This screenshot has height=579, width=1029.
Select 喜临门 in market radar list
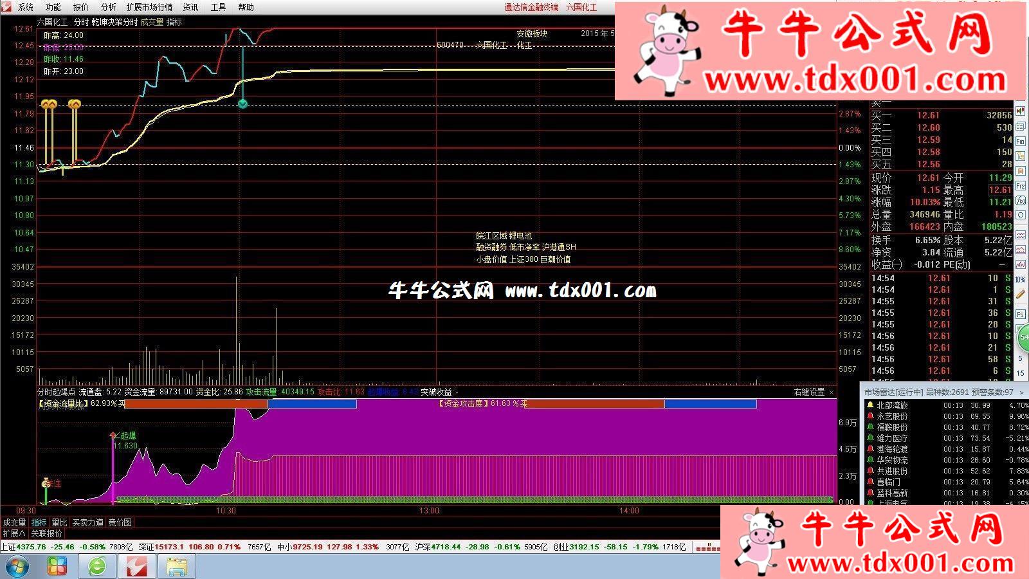point(888,482)
